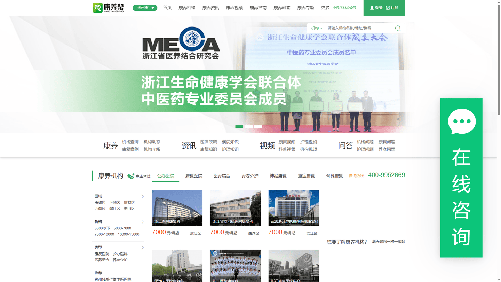
Task: Click the 400-9952669 hotline number
Action: (387, 175)
